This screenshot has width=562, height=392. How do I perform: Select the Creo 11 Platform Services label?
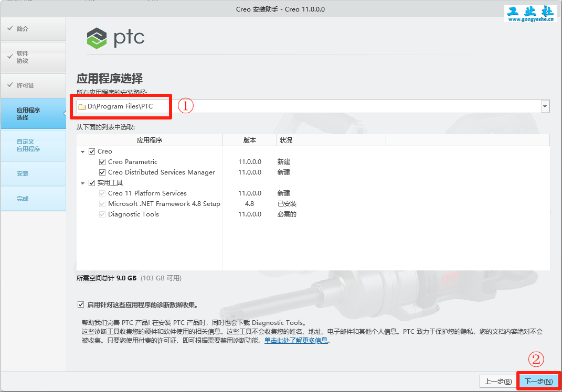click(x=147, y=193)
